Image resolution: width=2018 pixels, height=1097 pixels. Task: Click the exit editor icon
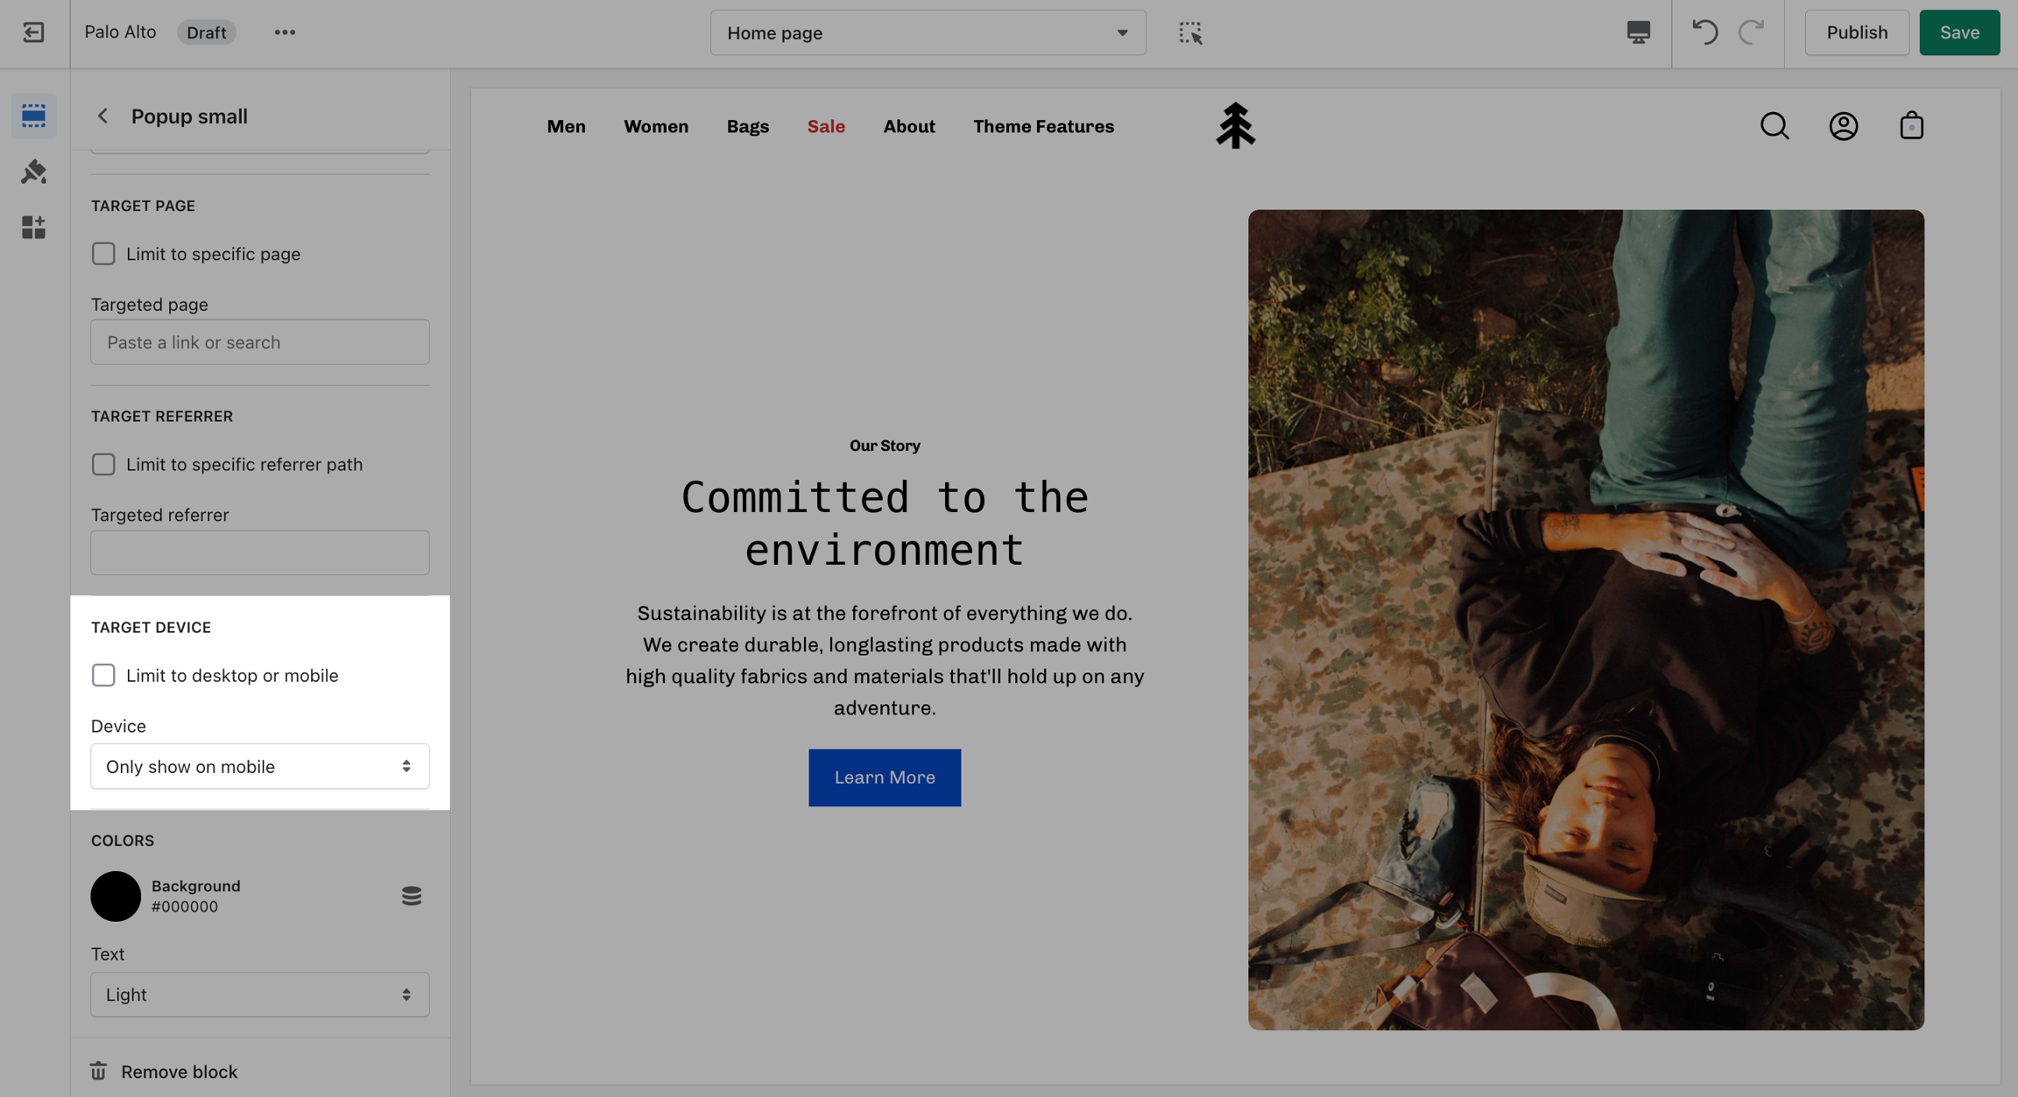(x=33, y=32)
